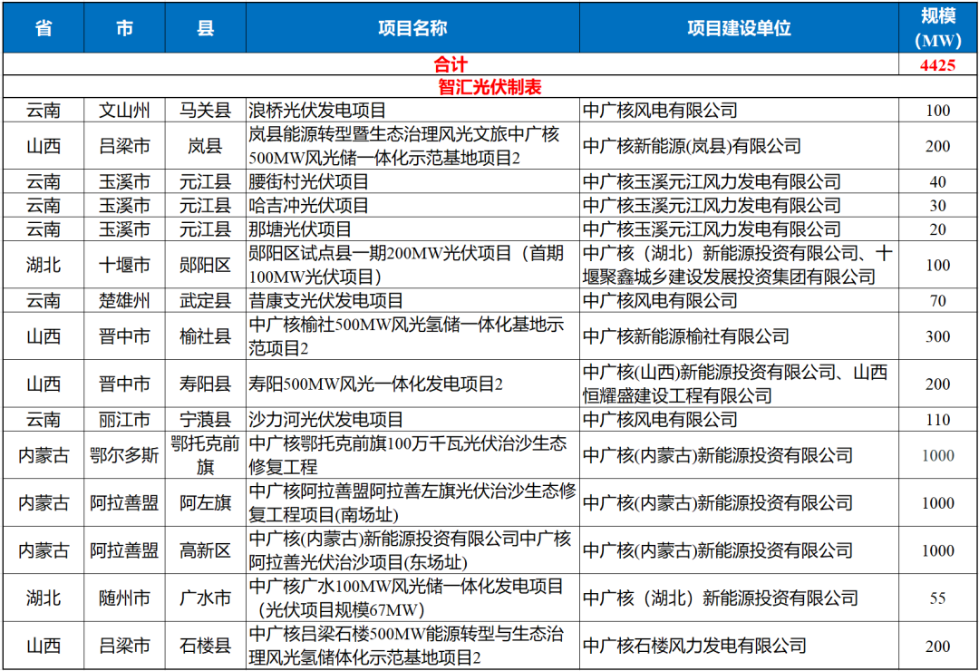This screenshot has width=979, height=671.
Task: Select the 石楼县 county cell
Action: click(206, 645)
